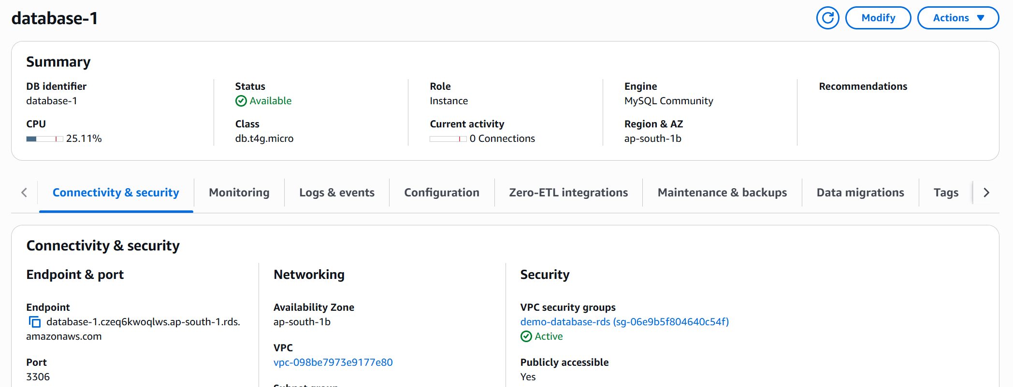Copy the database endpoint with copy icon
The width and height of the screenshot is (1013, 387).
tap(35, 322)
